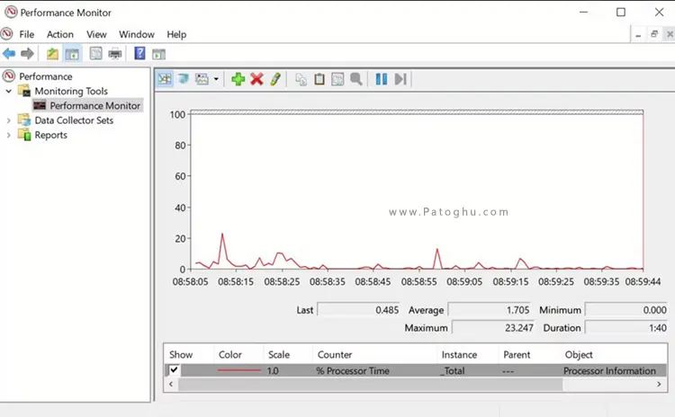This screenshot has height=417, width=675.
Task: Click the horizontal scrollbar thumb of counter list
Action: tap(370, 385)
